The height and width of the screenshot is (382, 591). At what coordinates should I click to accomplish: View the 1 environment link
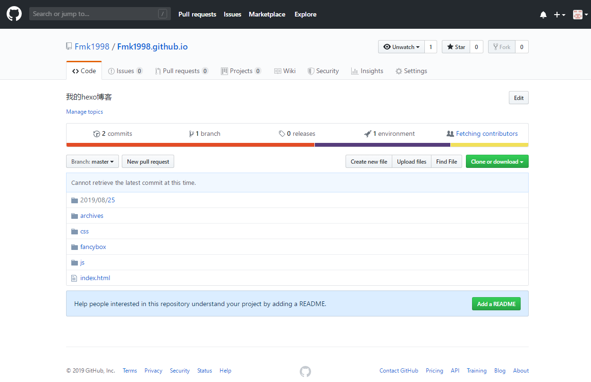389,133
